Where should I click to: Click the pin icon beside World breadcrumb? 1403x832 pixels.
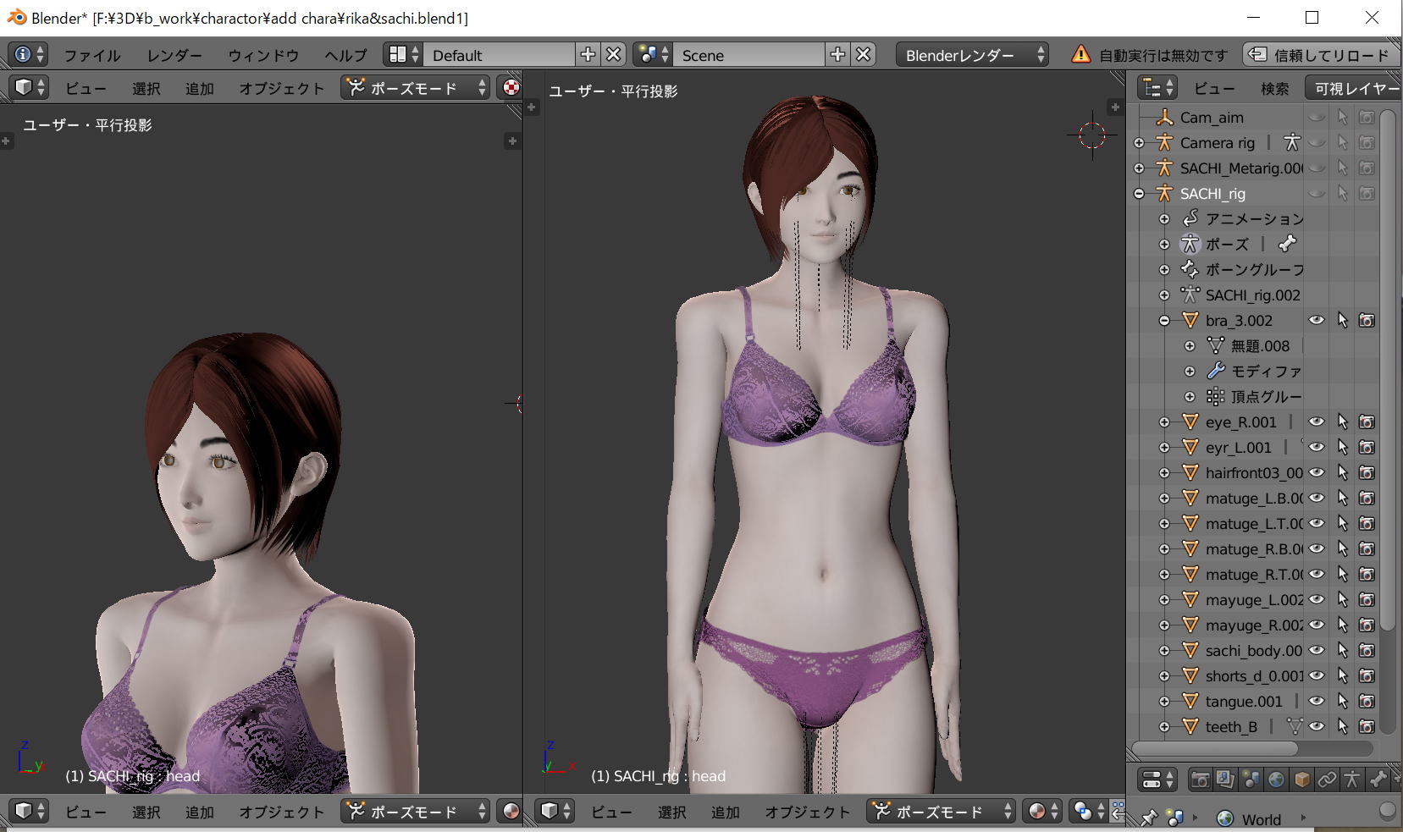point(1149,818)
